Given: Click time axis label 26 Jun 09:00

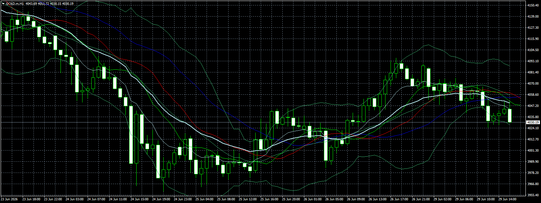Looking at the screenshot, I should (356, 199).
